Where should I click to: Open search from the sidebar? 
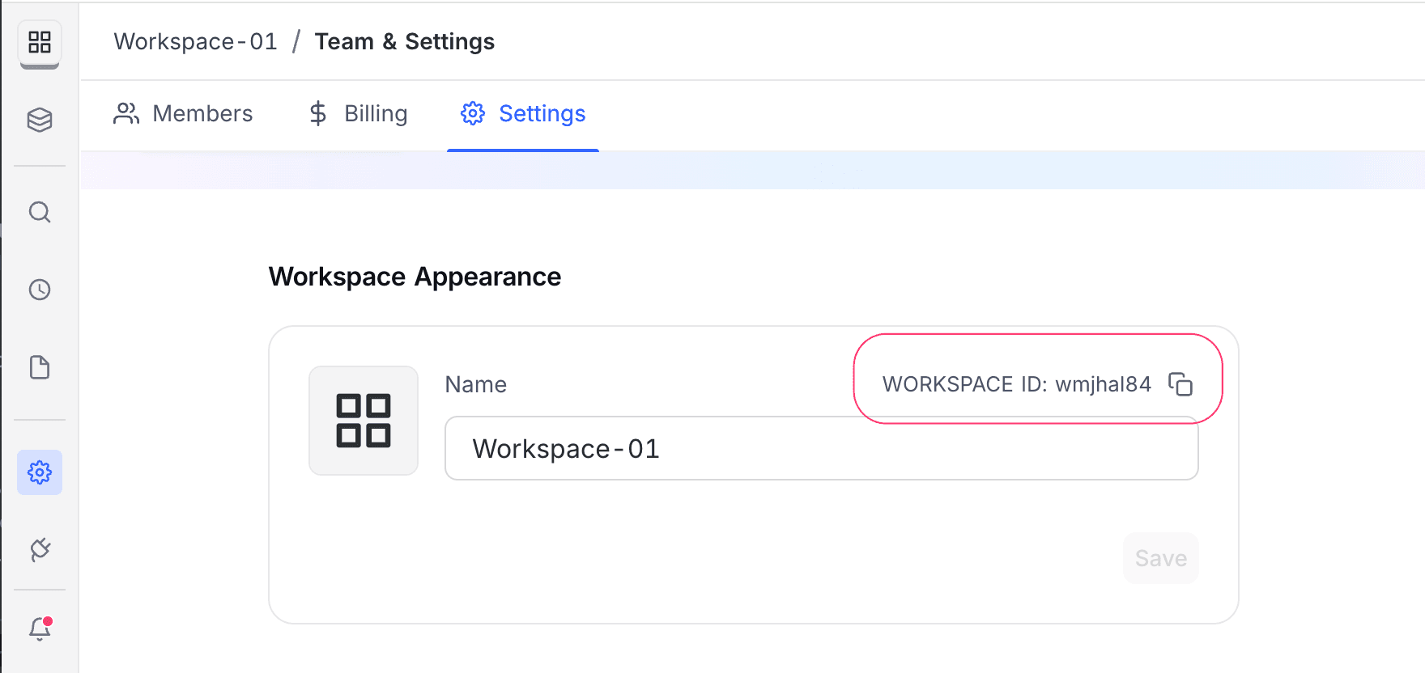(39, 212)
